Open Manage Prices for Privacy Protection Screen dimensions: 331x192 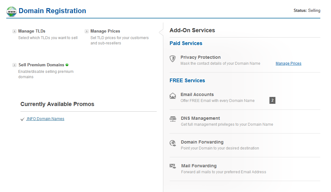(288, 63)
